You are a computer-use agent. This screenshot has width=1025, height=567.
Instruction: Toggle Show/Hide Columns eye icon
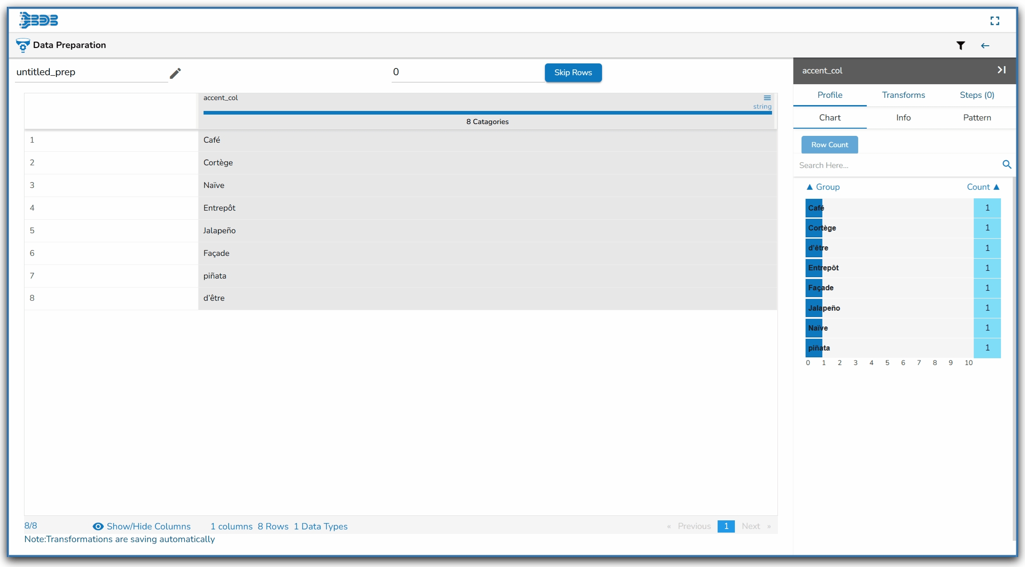pos(98,526)
